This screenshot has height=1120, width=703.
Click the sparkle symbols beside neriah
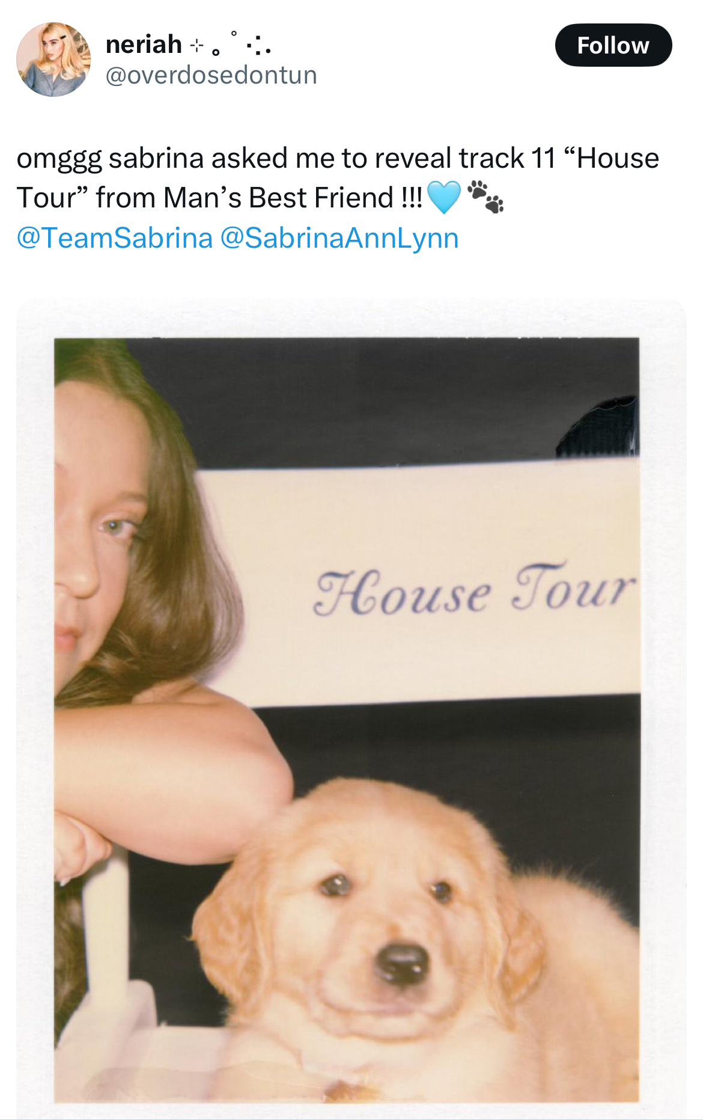tap(231, 43)
